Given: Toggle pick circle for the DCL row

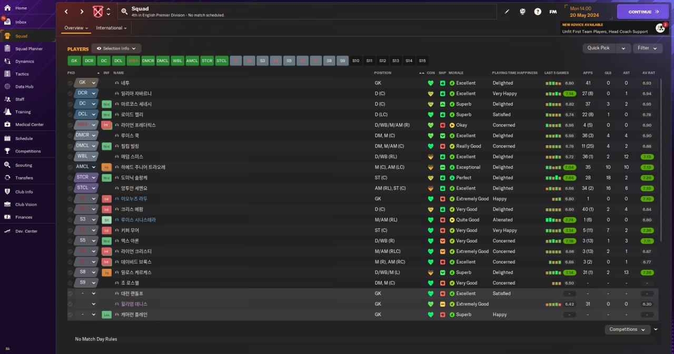Looking at the screenshot, I should point(70,115).
